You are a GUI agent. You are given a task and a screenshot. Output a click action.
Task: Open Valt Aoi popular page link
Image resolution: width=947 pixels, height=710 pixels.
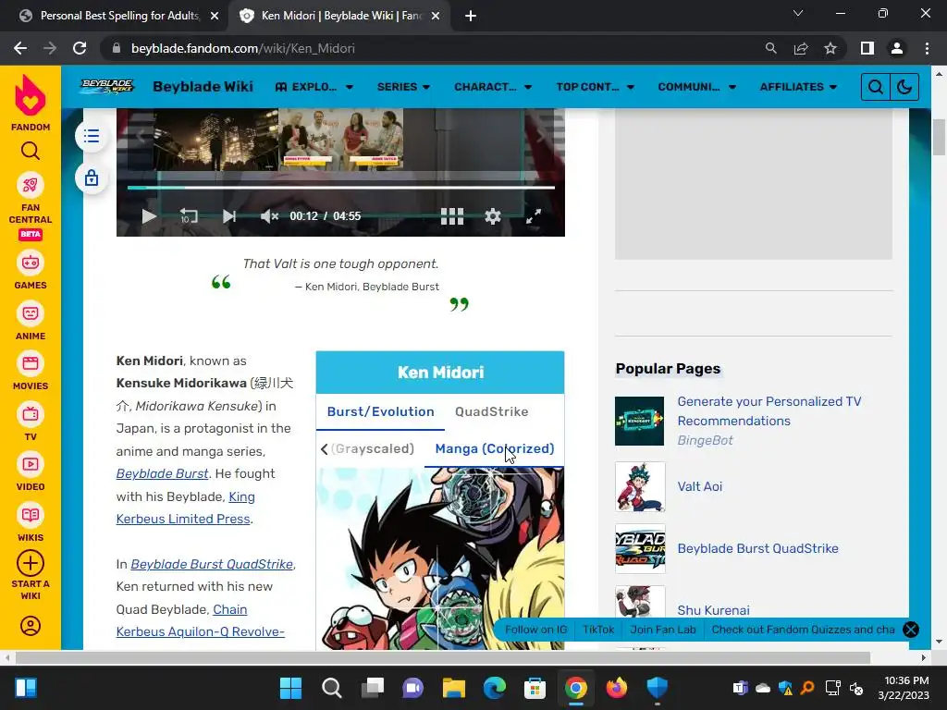pos(699,486)
